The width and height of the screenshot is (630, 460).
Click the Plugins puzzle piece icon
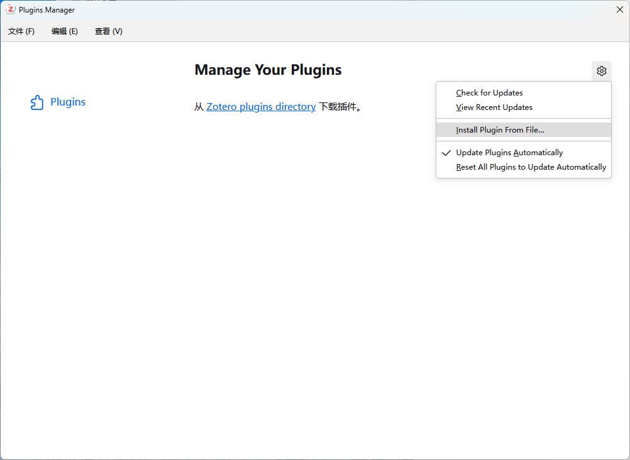pos(37,102)
